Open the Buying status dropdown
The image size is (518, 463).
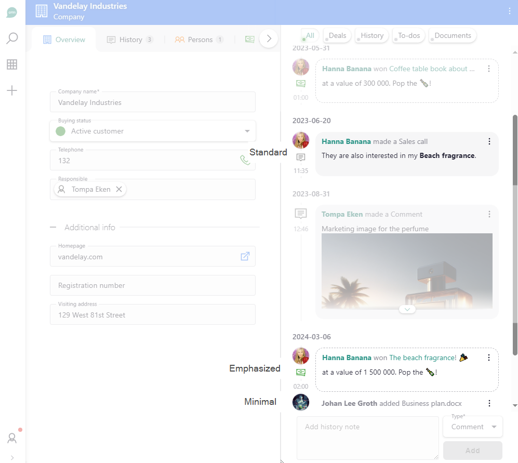tap(247, 131)
